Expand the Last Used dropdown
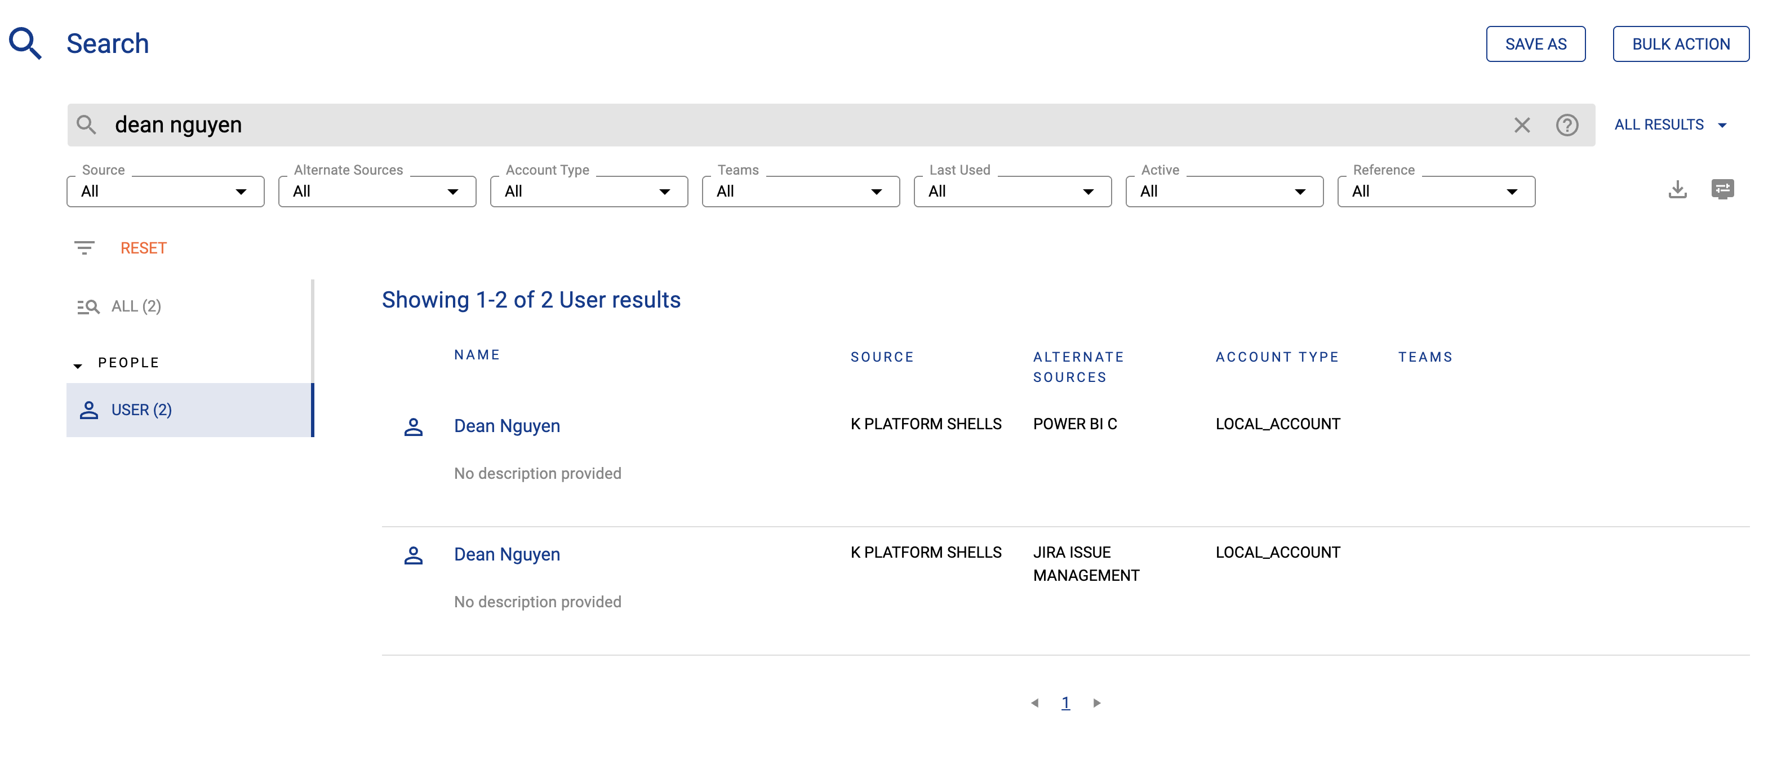The image size is (1777, 765). tap(1012, 191)
